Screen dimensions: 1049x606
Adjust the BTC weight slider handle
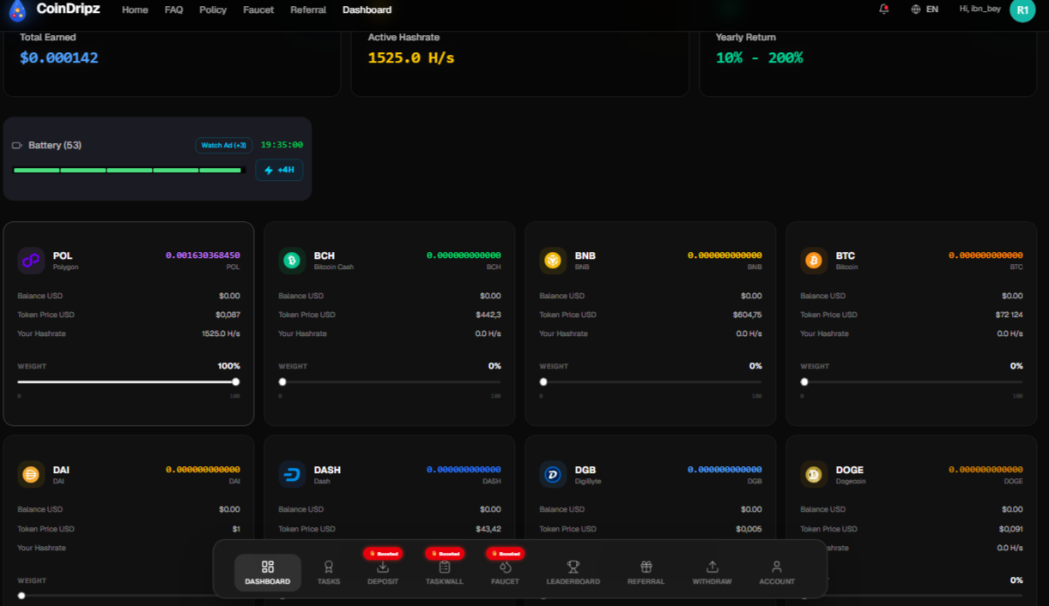pos(804,382)
